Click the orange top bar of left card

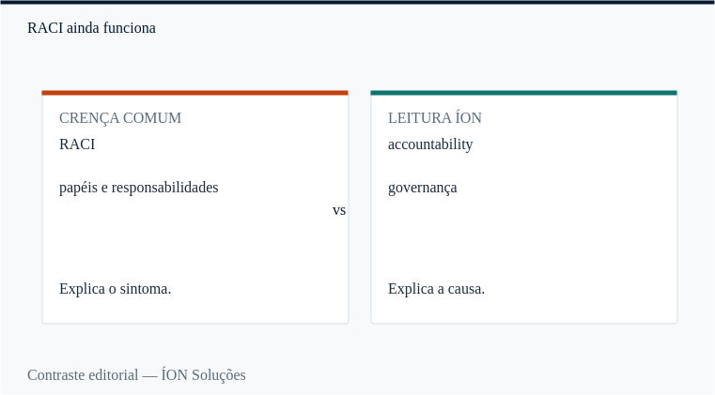(x=195, y=93)
